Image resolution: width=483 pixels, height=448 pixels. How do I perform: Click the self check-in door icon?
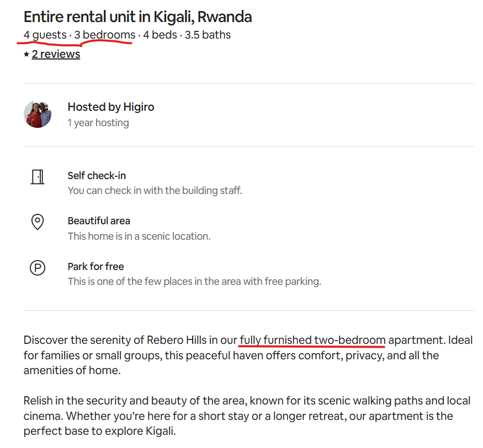click(37, 177)
